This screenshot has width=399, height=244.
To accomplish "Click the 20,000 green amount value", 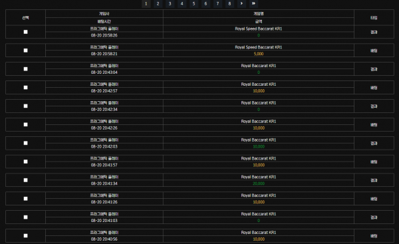I will click(259, 183).
